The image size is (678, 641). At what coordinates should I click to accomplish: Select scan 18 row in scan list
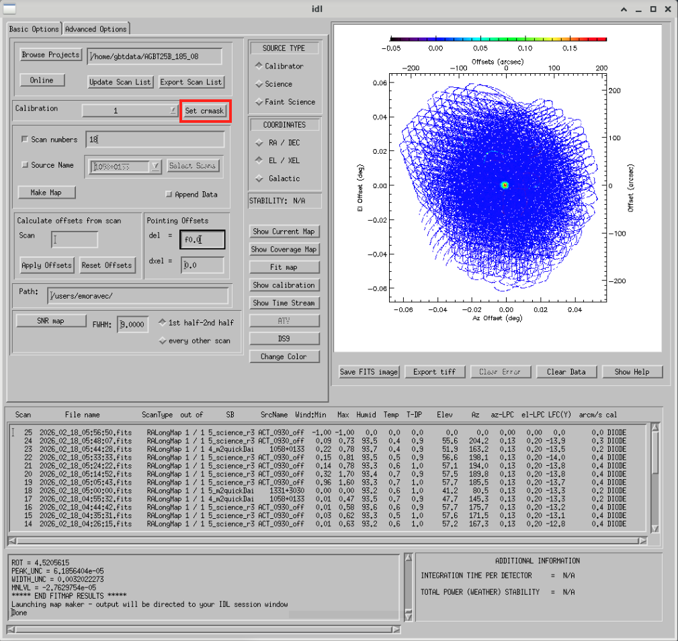click(x=325, y=491)
